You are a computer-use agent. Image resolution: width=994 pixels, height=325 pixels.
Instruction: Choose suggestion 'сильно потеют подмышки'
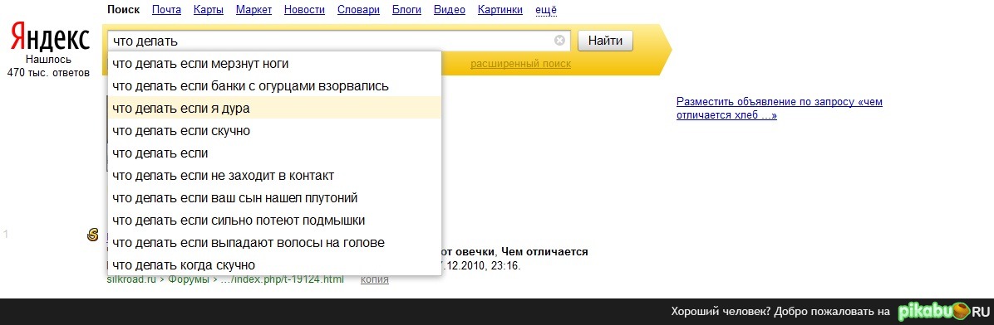tap(274, 220)
